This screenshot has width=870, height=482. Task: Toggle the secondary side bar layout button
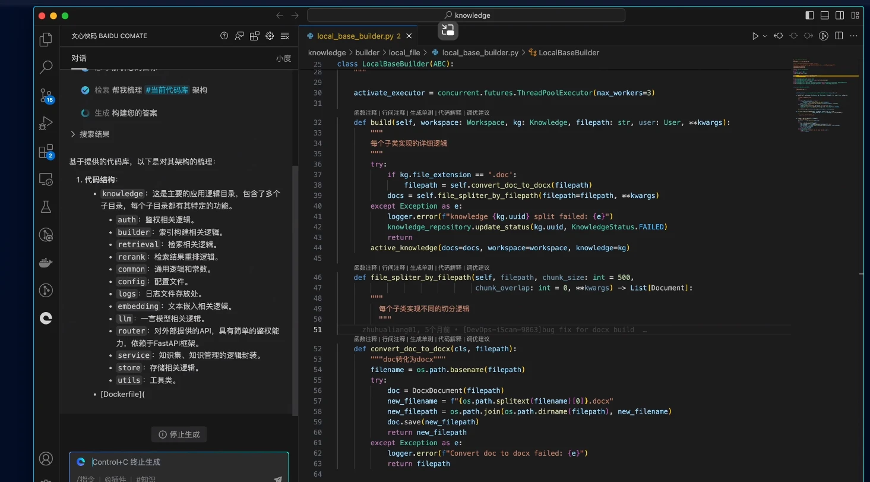pyautogui.click(x=840, y=15)
